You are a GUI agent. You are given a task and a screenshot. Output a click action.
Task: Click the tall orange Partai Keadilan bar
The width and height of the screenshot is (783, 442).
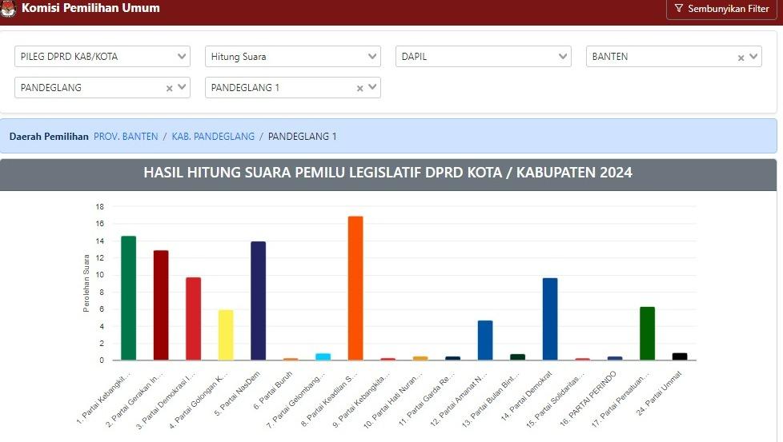[355, 288]
